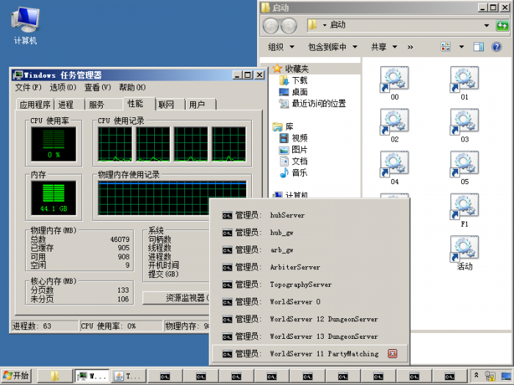
Task: Select the TopographyServer console window entry
Action: click(x=310, y=285)
